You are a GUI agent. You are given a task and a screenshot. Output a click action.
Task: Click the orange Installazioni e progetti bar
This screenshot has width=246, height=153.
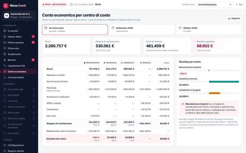click(x=215, y=93)
